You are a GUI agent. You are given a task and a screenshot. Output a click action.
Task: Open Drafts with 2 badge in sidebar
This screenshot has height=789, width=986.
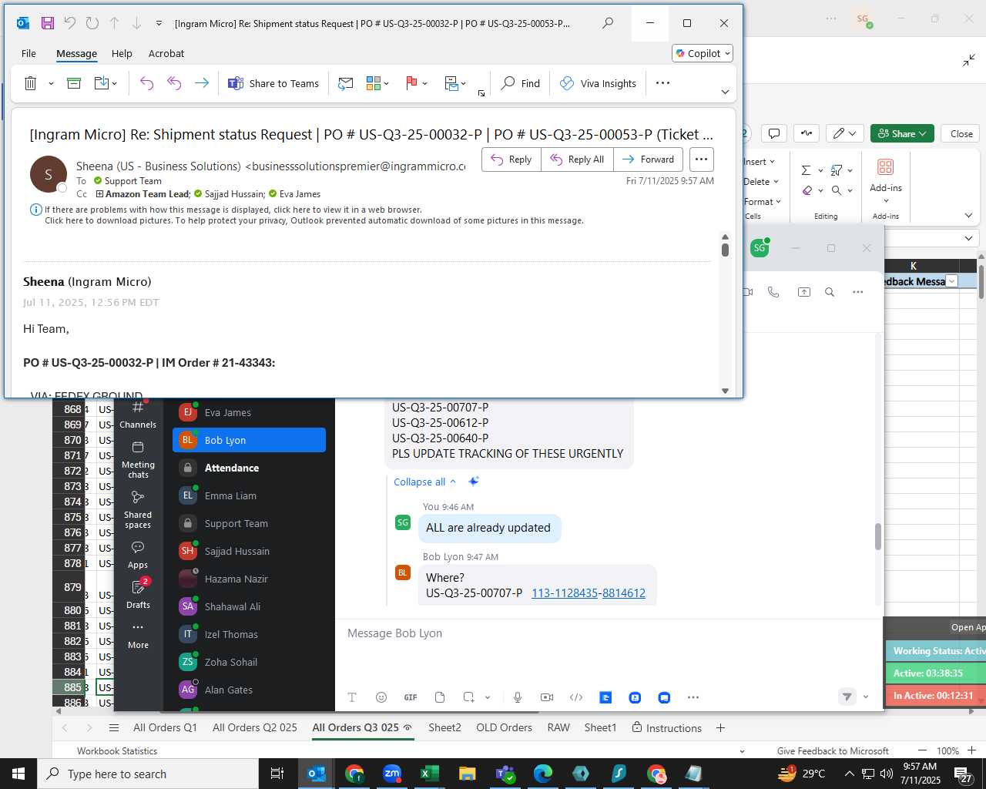coord(138,594)
